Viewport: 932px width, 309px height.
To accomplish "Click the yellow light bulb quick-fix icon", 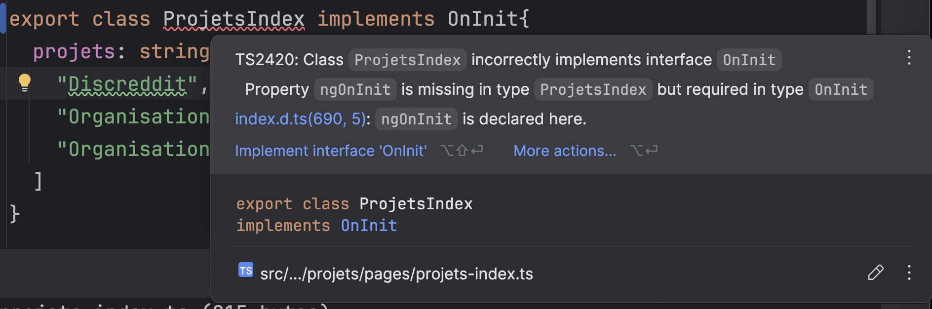I will coord(24,82).
